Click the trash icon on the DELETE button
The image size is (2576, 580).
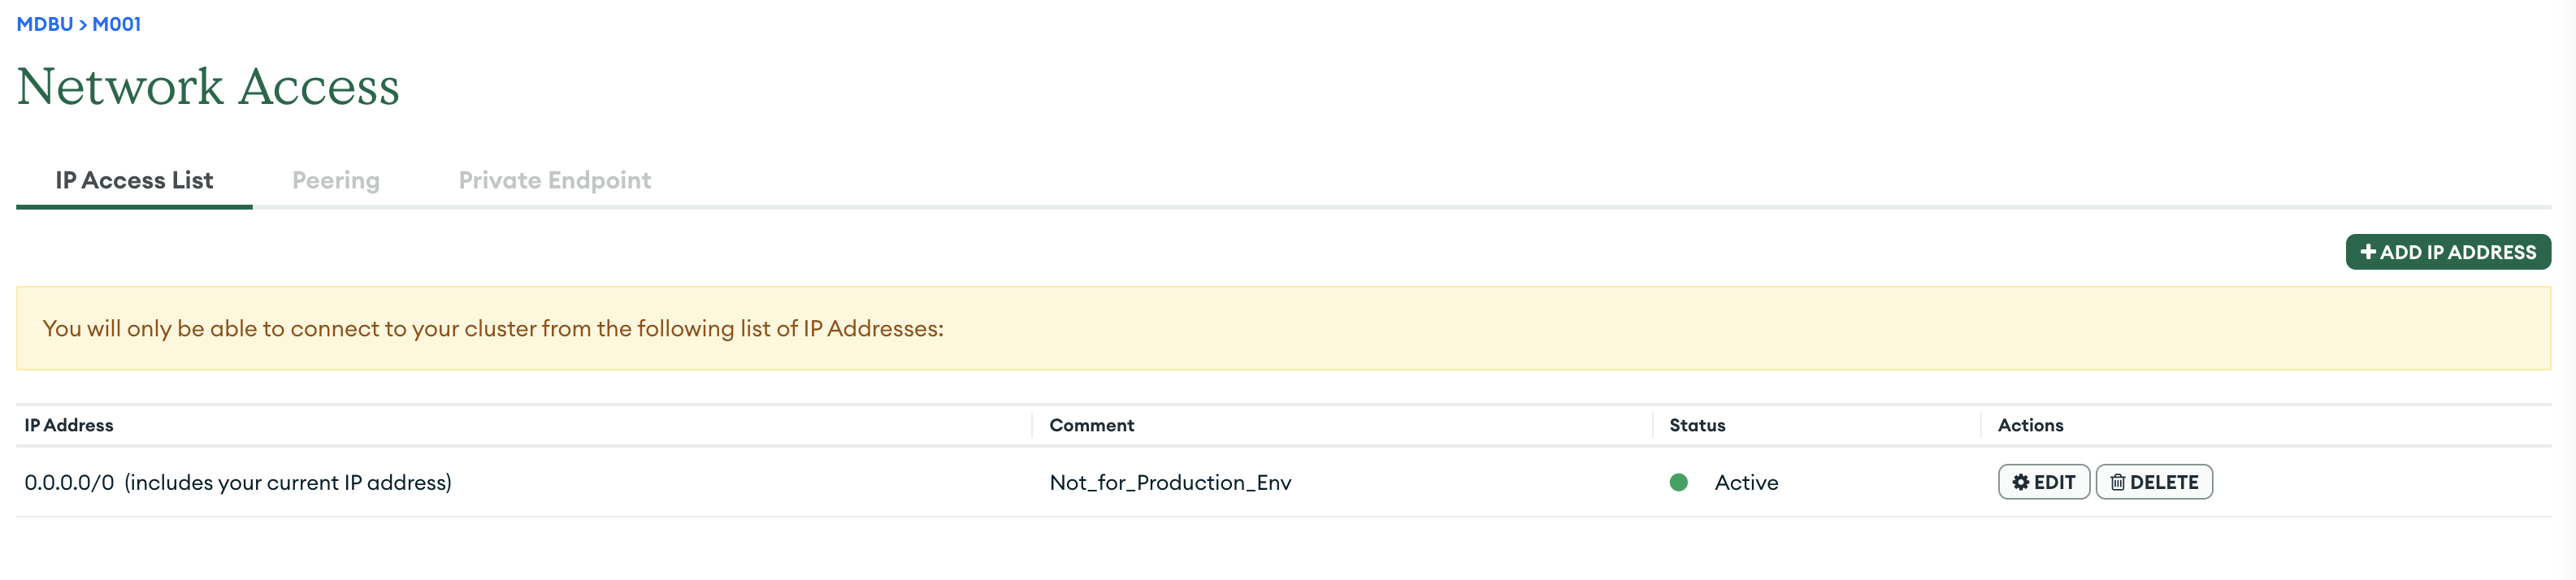2117,482
